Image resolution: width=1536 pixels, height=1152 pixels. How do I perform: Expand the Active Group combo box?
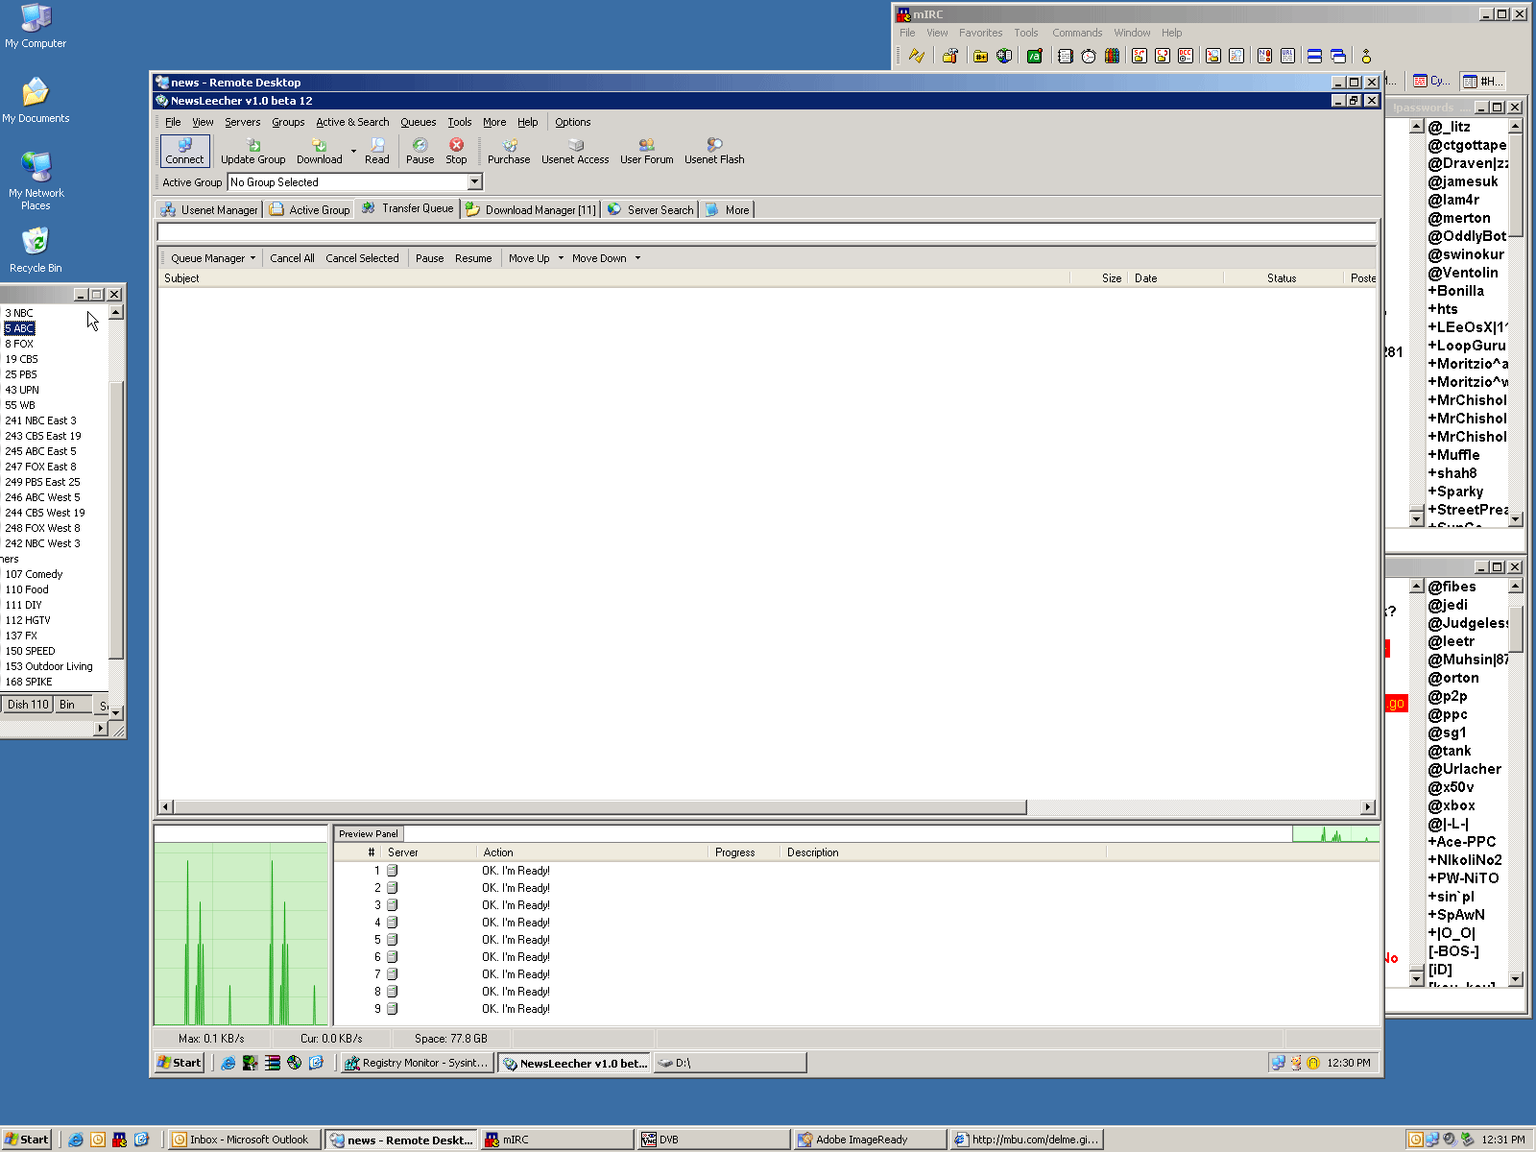474,182
